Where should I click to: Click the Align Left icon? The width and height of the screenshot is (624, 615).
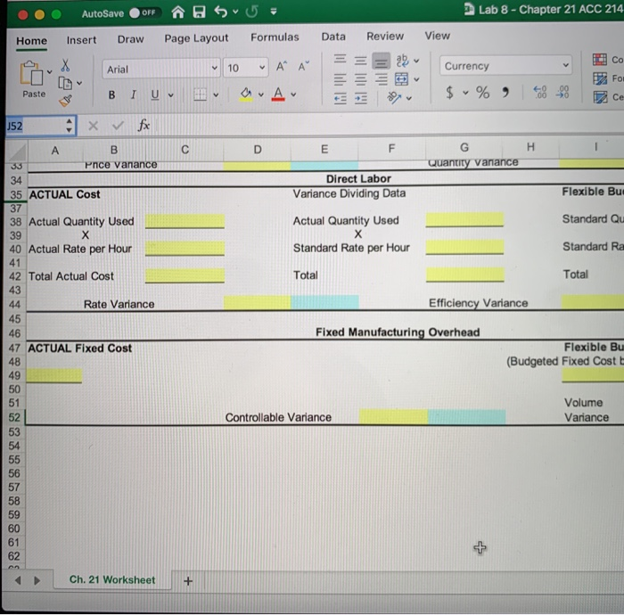[x=340, y=79]
